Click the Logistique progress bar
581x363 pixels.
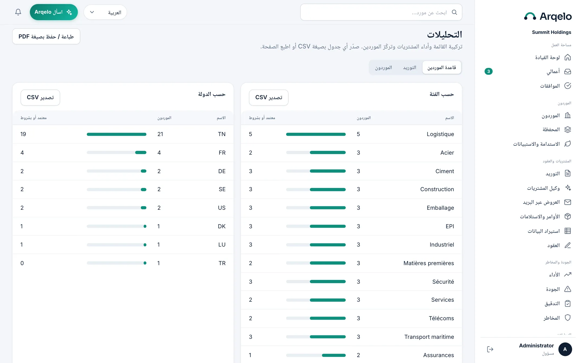click(316, 134)
